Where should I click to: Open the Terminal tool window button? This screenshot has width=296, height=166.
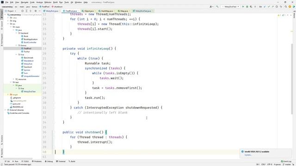click(61, 161)
